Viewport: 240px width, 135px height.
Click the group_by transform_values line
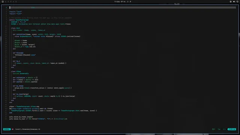coord(43,88)
